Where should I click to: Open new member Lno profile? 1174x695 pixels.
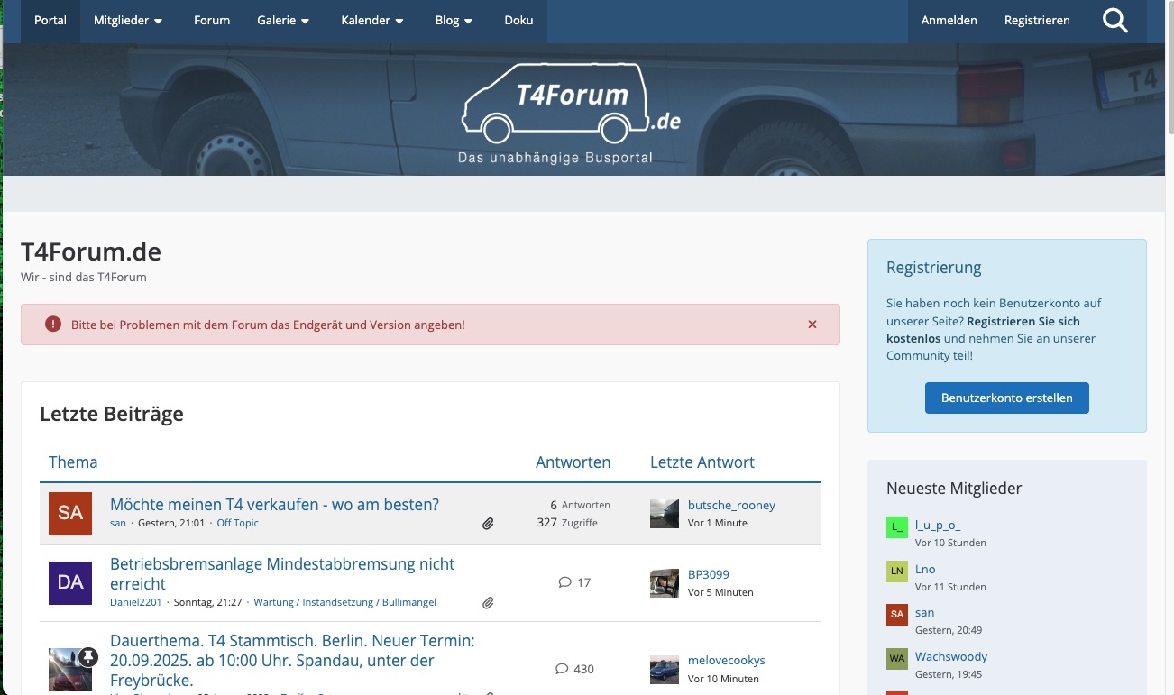coord(925,569)
